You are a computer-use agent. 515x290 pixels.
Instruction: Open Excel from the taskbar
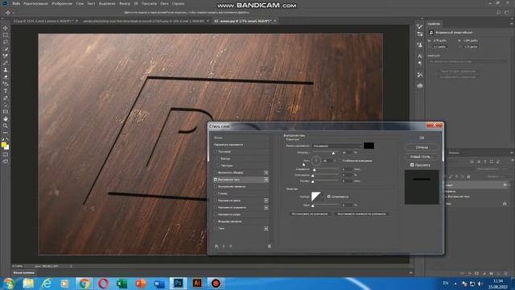point(122,283)
